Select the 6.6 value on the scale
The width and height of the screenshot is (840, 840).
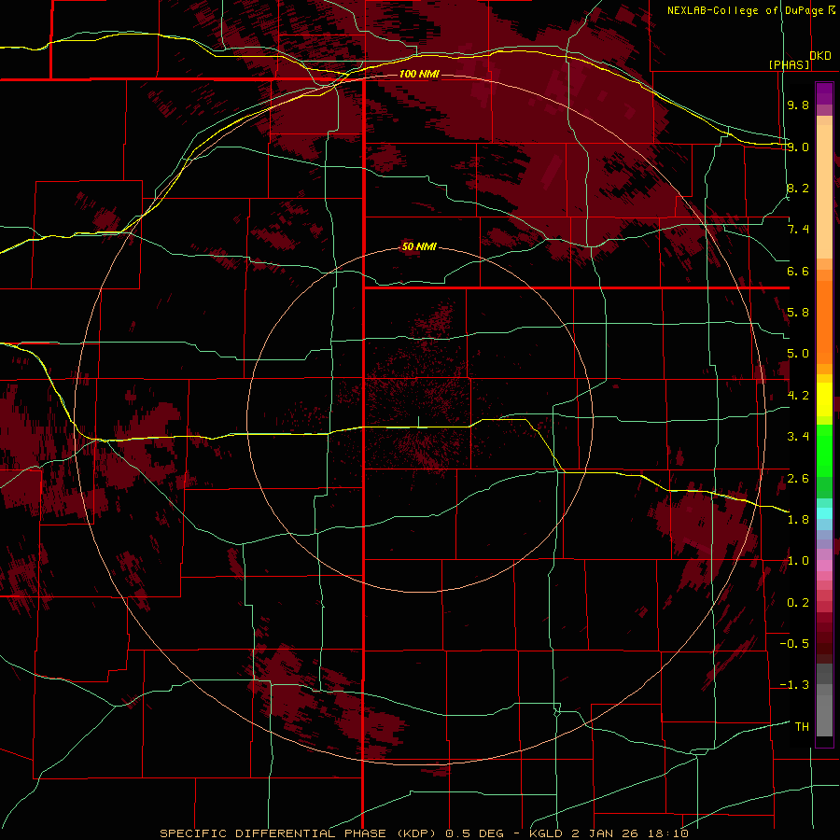tap(798, 271)
